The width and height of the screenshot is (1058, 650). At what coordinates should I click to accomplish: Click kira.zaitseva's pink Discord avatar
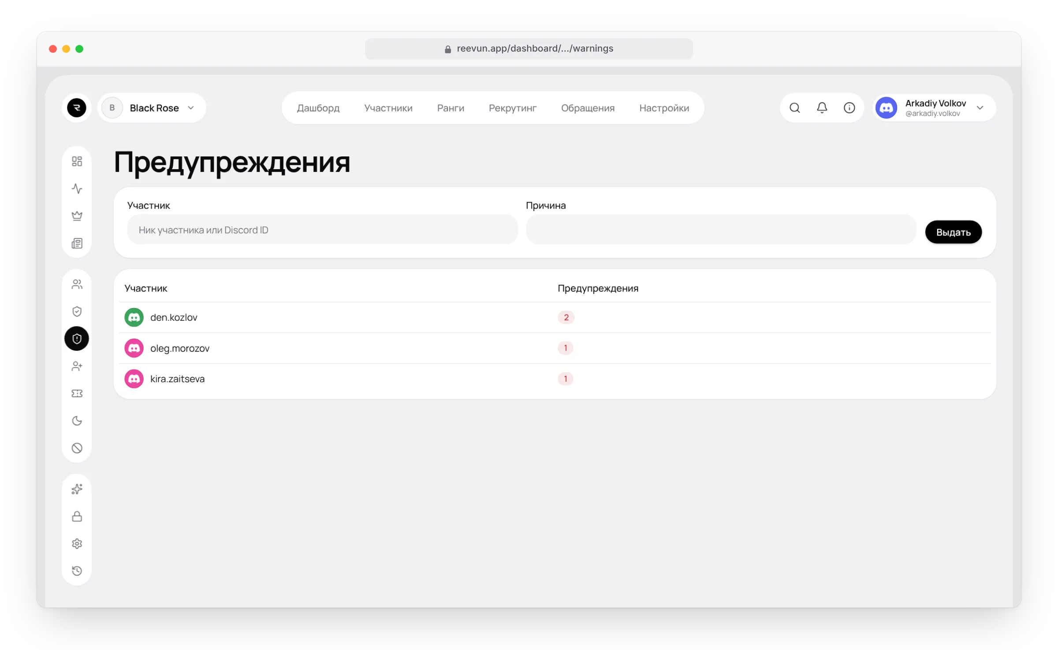point(134,379)
